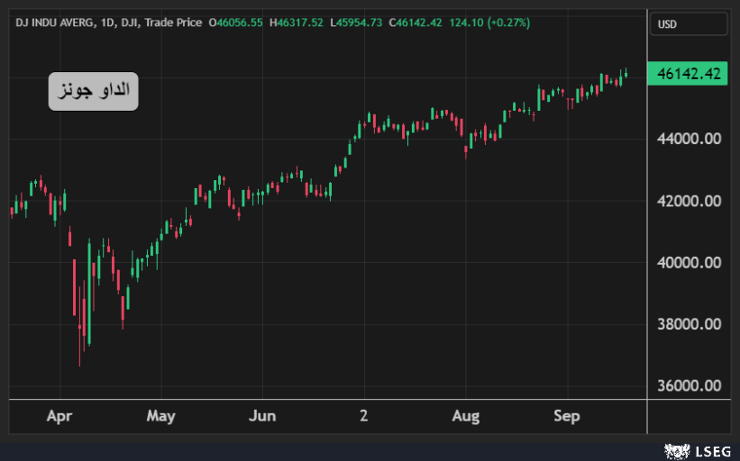Click the الداو جونز annotation box
Screen dimensions: 740x461
(93, 91)
